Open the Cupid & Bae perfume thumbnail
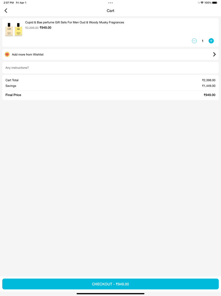This screenshot has width=221, height=296. (14, 29)
